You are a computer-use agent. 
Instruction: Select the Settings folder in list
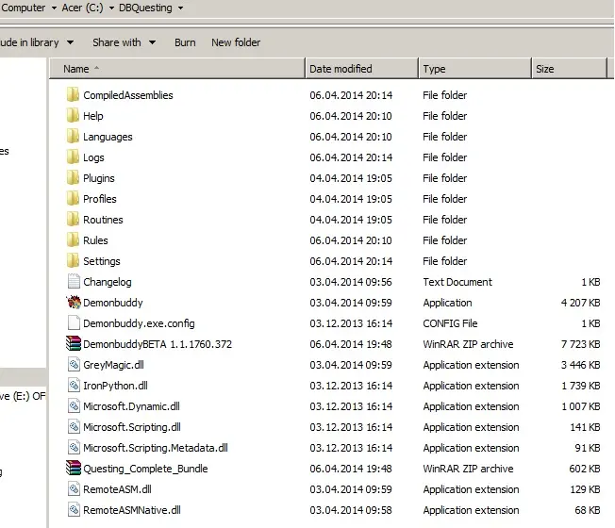[x=101, y=261]
